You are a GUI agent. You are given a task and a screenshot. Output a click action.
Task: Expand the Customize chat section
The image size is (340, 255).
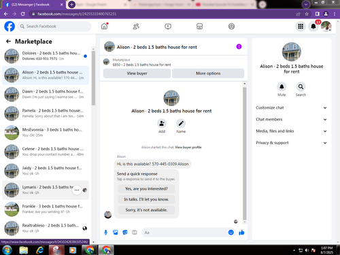click(291, 107)
